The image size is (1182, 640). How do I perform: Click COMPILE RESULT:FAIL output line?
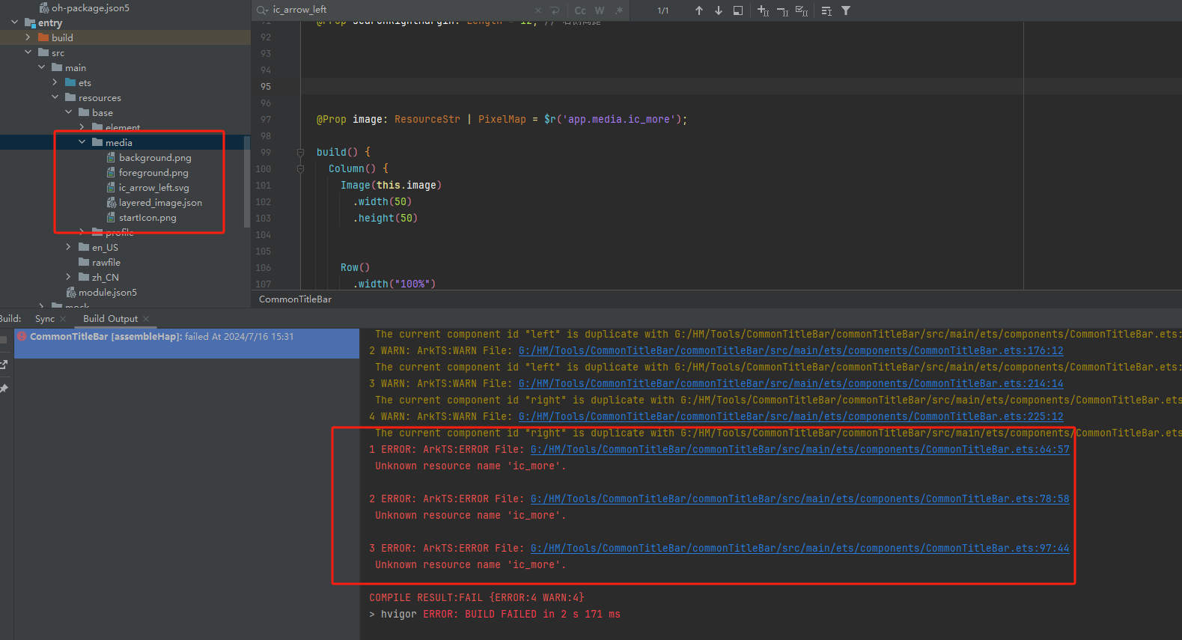click(x=476, y=597)
